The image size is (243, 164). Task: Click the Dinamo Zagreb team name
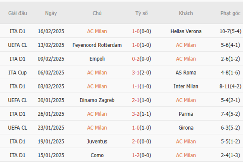[x=97, y=100]
